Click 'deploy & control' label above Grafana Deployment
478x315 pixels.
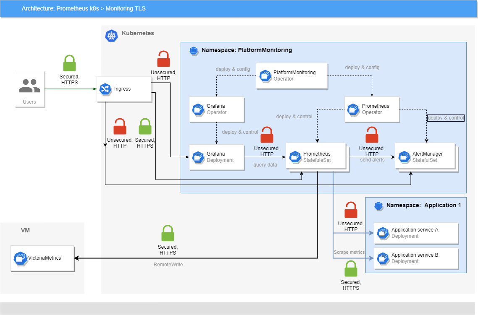coord(240,132)
